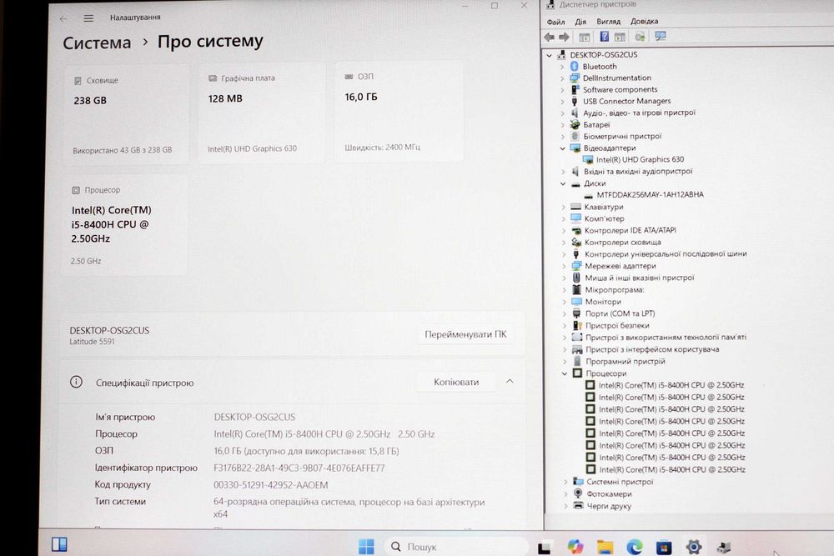Select Системні пристрої category
The height and width of the screenshot is (556, 834).
pyautogui.click(x=620, y=482)
